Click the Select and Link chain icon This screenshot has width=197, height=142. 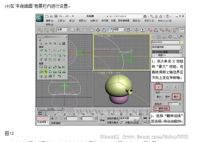pyautogui.click(x=40, y=30)
